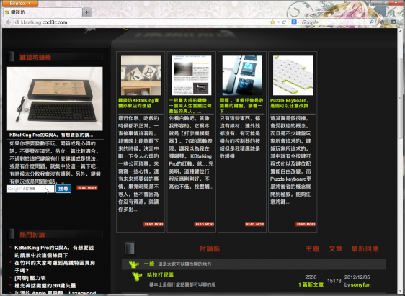Image resolution: width=405 pixels, height=296 pixels.
Task: Click the Google custom search input box
Action: (x=31, y=189)
